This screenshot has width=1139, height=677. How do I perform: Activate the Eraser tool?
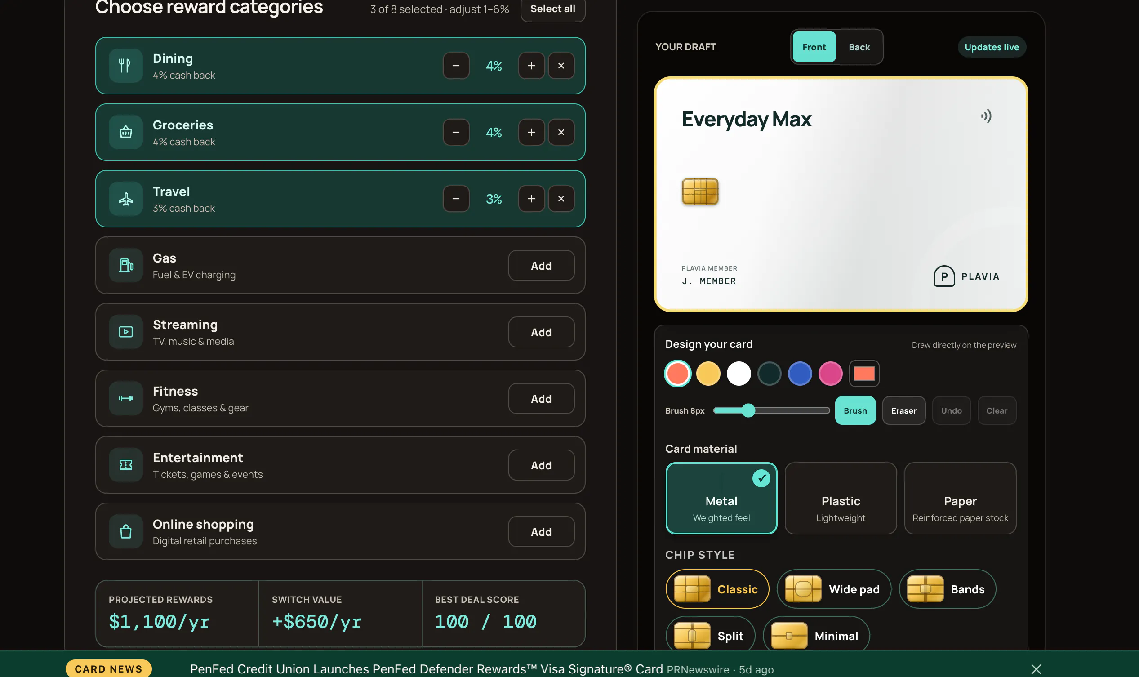pyautogui.click(x=903, y=411)
